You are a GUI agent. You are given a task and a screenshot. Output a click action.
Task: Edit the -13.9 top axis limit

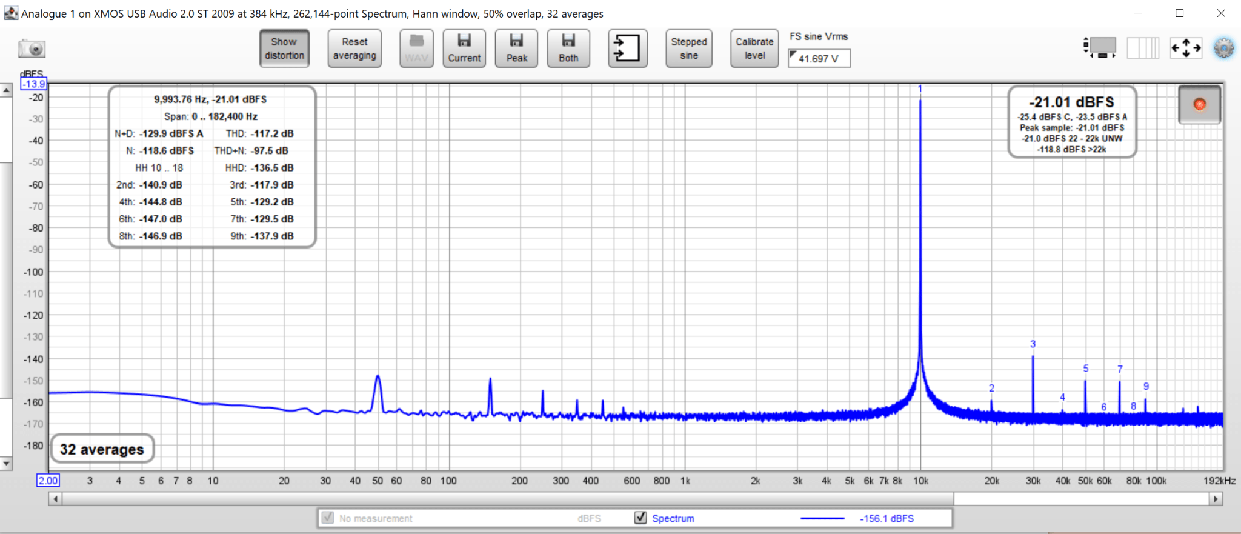(34, 84)
